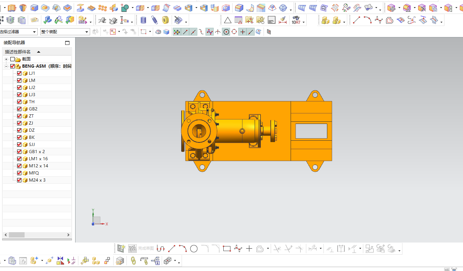Toggle the intersection snap cross icon
Screen dimensions: 463x271
pos(218,32)
